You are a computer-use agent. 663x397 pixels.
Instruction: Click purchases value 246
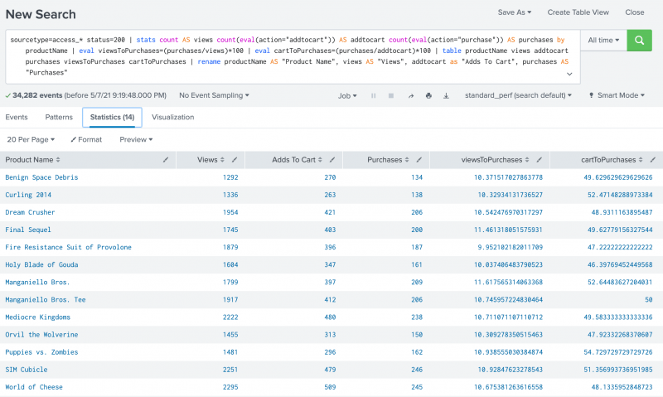(417, 370)
